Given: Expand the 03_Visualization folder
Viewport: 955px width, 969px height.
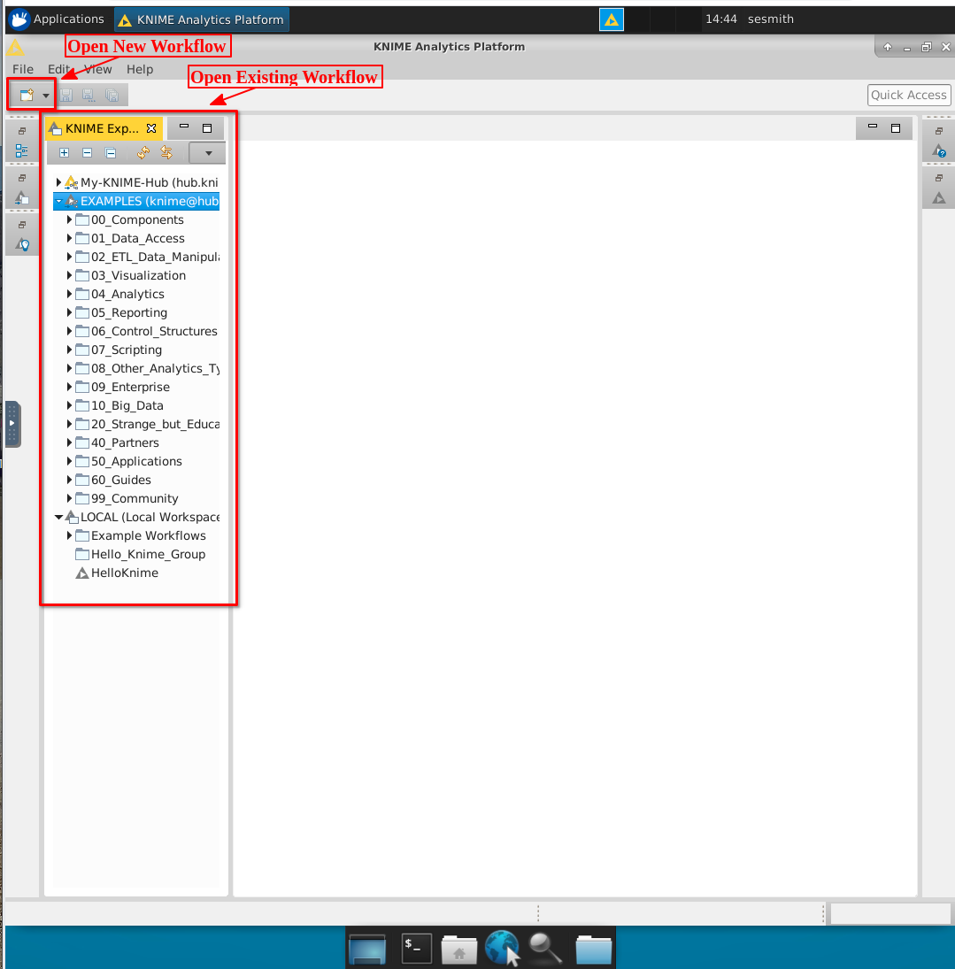Looking at the screenshot, I should click(69, 275).
